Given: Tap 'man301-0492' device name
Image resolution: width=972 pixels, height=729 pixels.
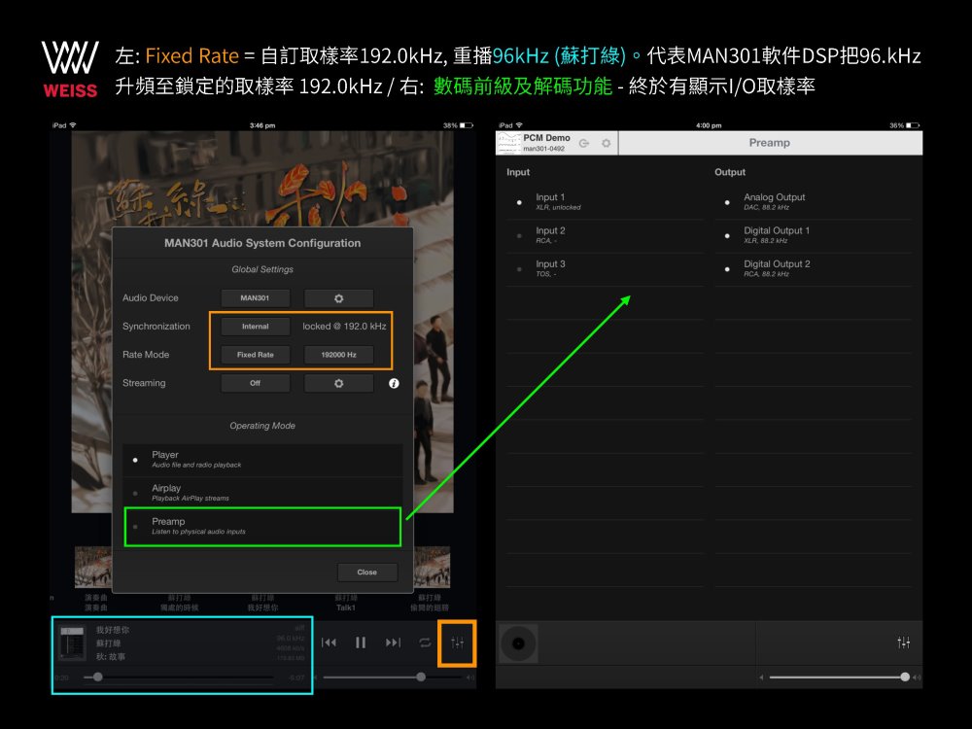Looking at the screenshot, I should click(x=543, y=149).
